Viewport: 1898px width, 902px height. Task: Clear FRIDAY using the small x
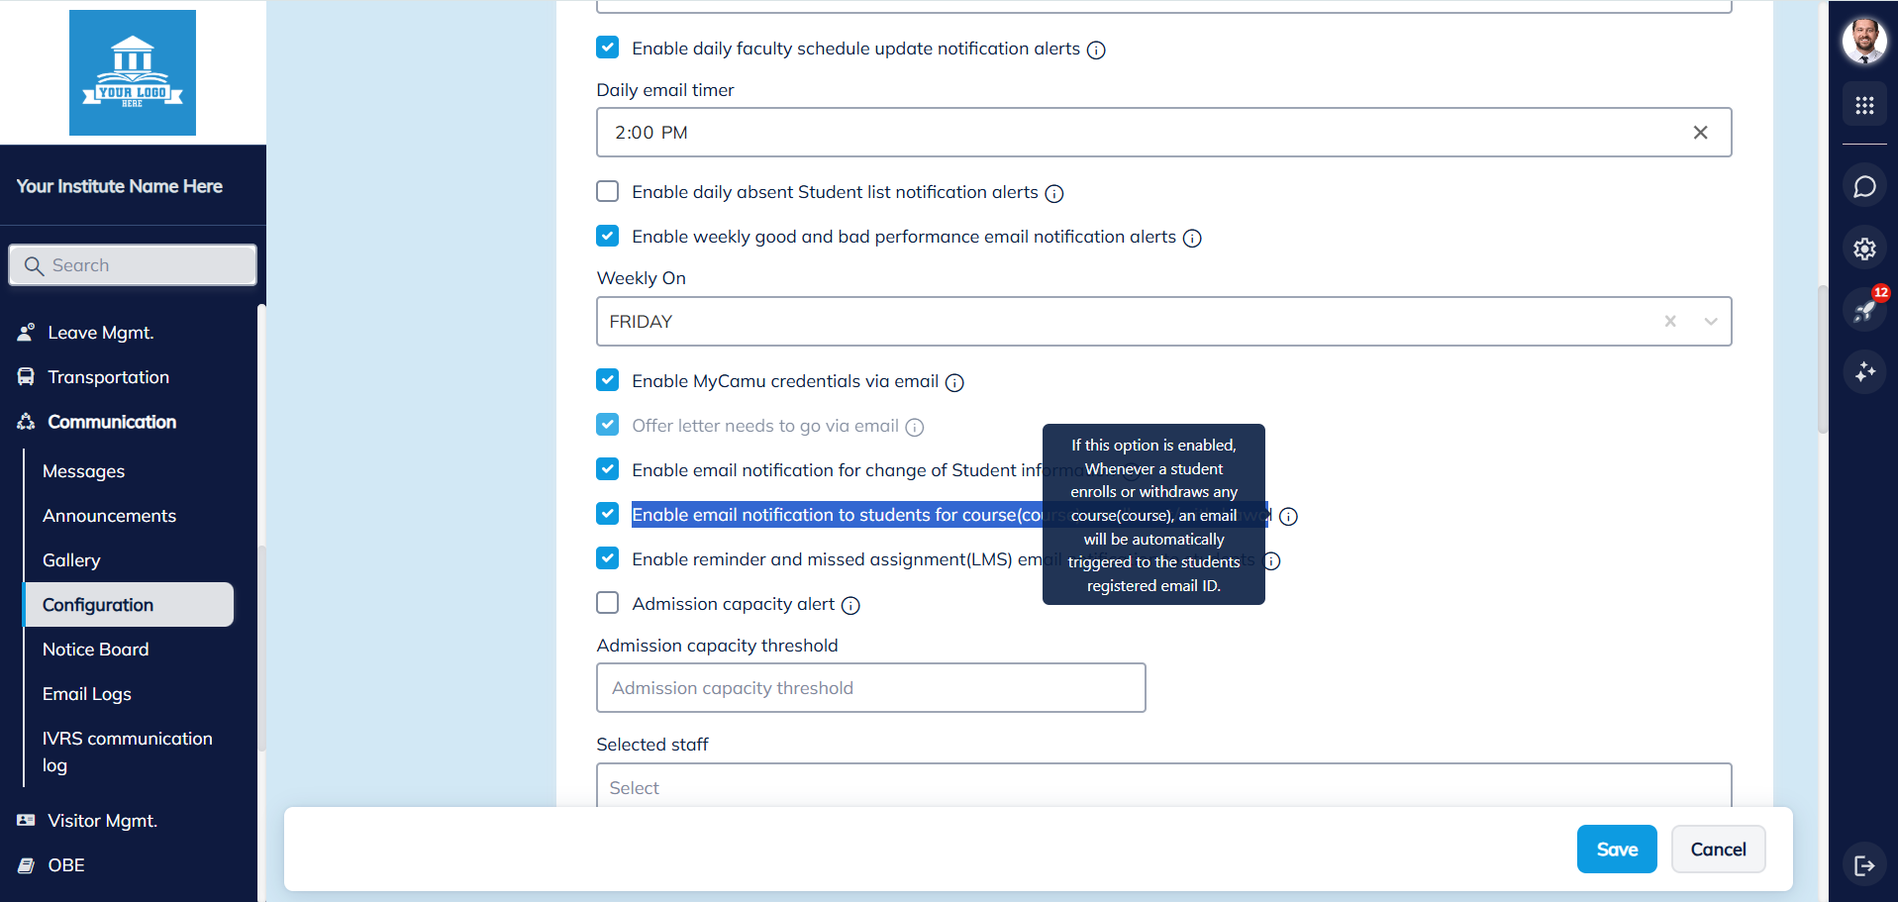(1670, 321)
